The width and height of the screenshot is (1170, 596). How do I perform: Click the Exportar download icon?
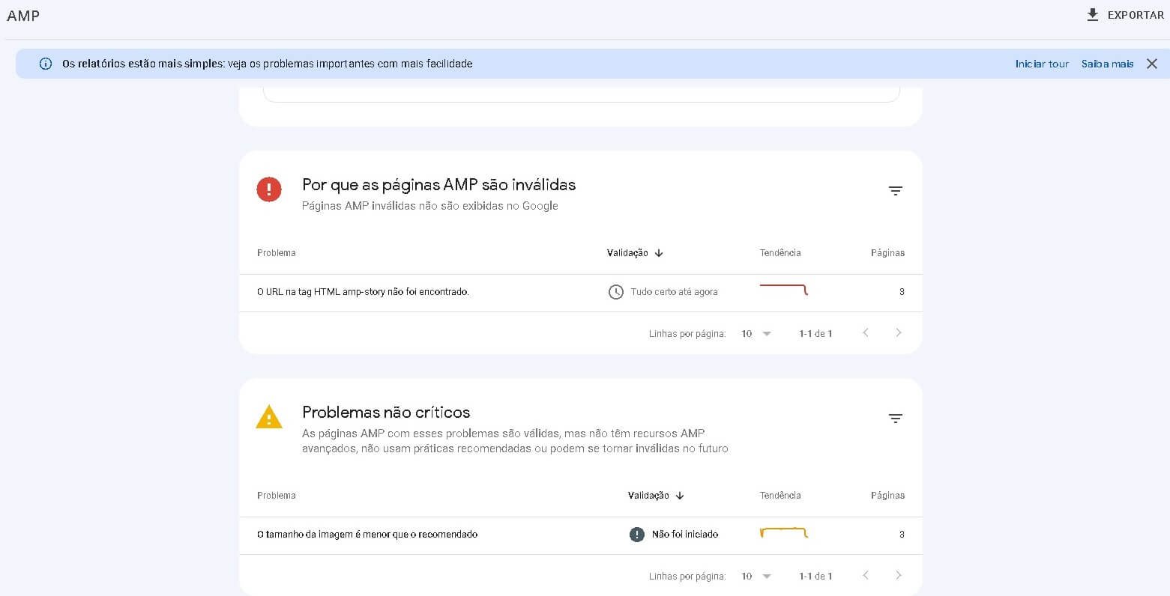pyautogui.click(x=1093, y=15)
